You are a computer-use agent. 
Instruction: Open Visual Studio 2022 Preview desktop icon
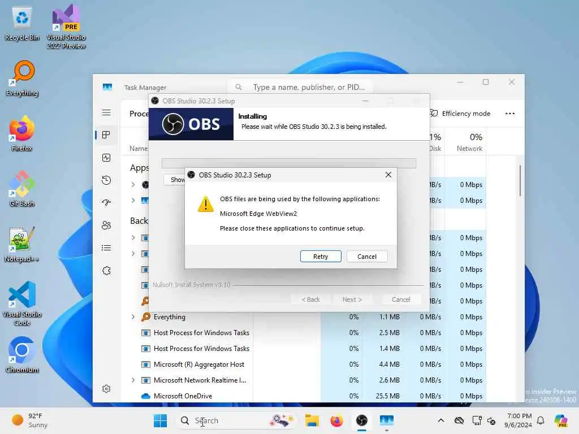click(66, 27)
